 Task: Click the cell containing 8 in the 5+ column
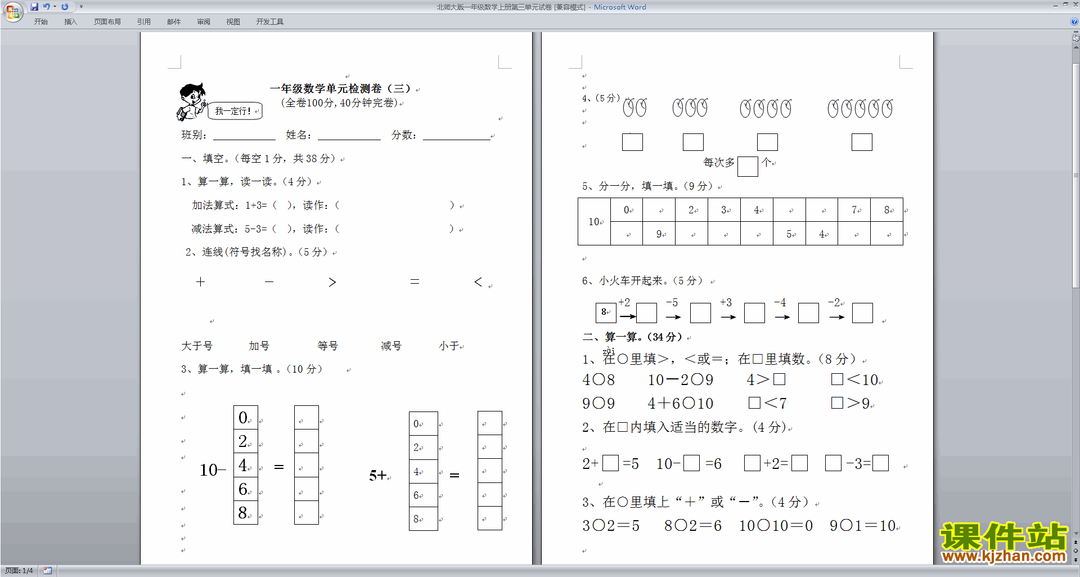point(423,519)
